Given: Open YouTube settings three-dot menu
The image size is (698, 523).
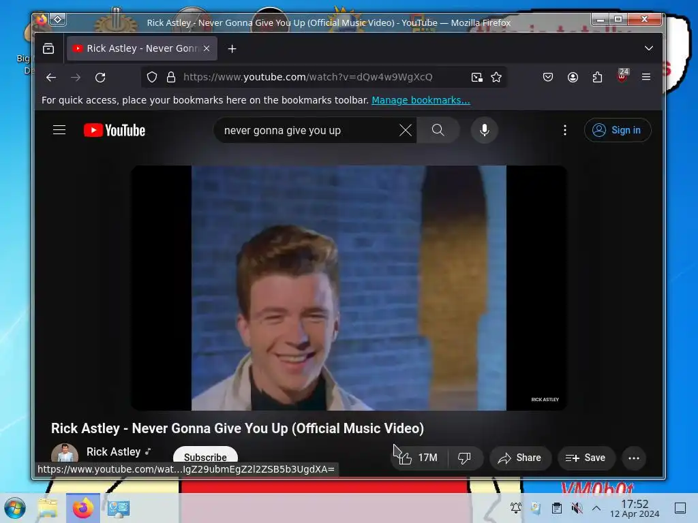Looking at the screenshot, I should click(565, 130).
